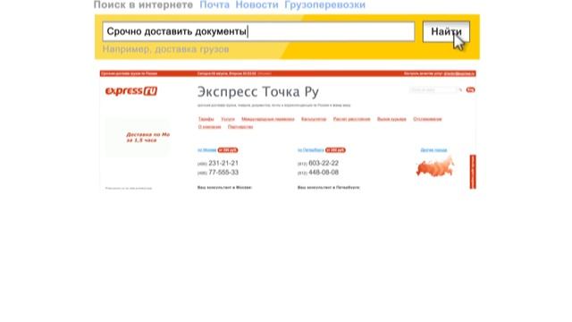Image resolution: width=572 pixels, height=322 pixels.
Task: Click the Russia map image
Action: 435,167
